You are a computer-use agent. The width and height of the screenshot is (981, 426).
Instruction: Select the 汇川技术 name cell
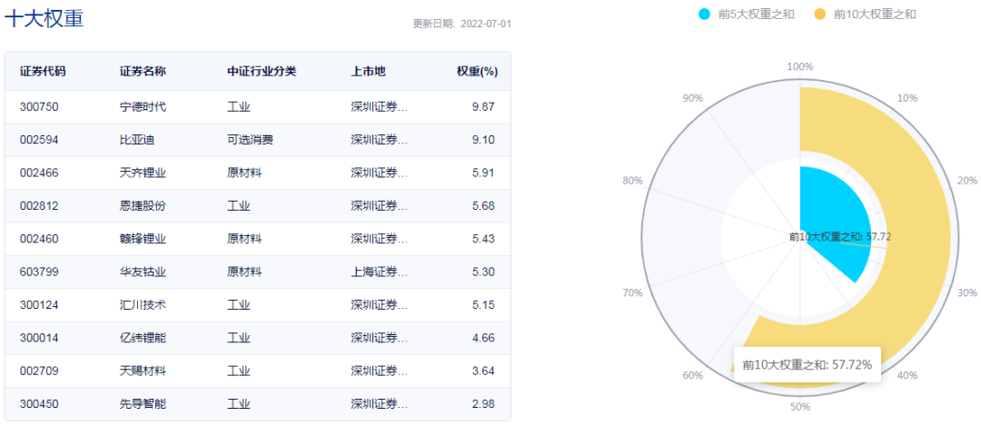(143, 305)
